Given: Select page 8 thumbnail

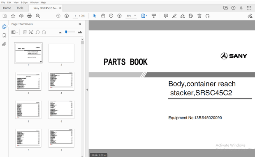Looking at the screenshot, I should pos(61,138).
